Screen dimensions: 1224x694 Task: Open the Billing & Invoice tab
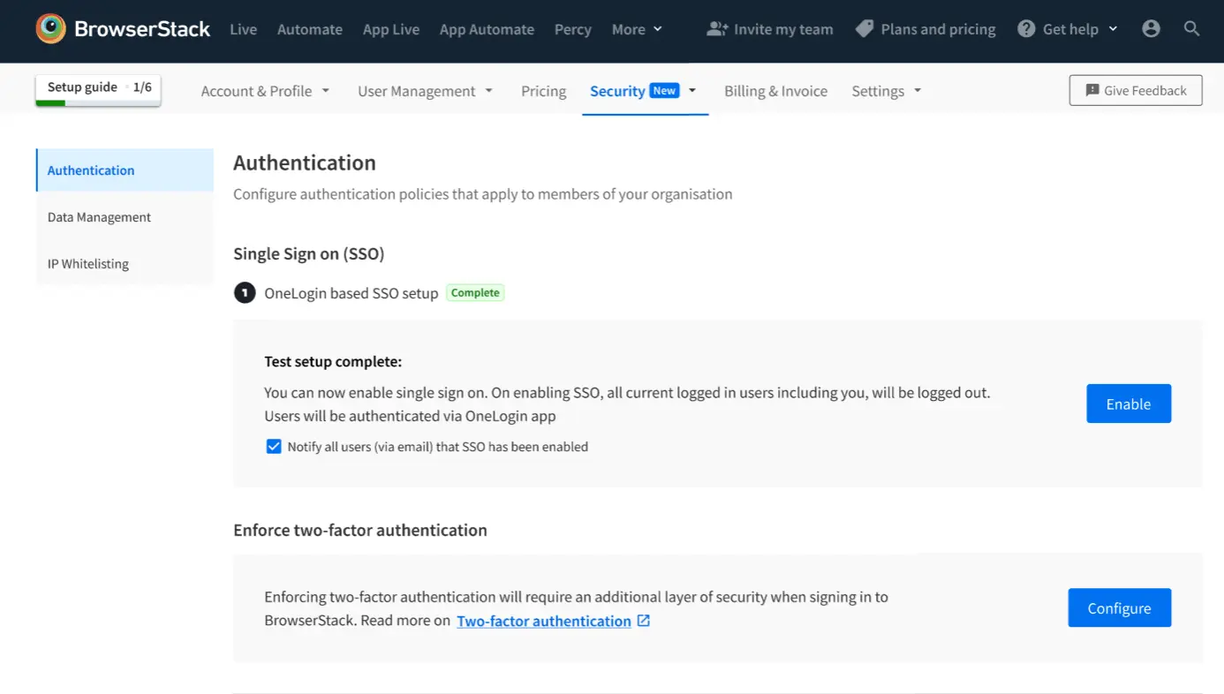775,91
